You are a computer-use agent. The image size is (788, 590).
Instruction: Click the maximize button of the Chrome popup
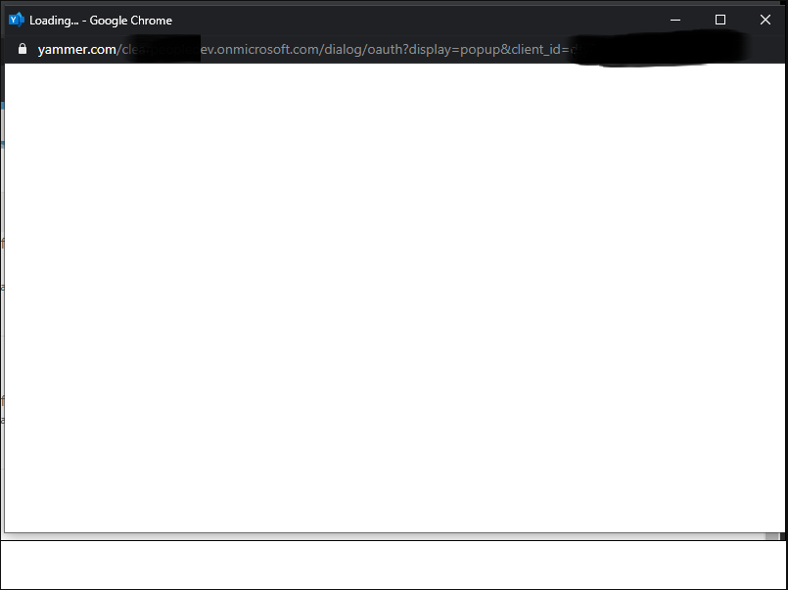pos(720,20)
